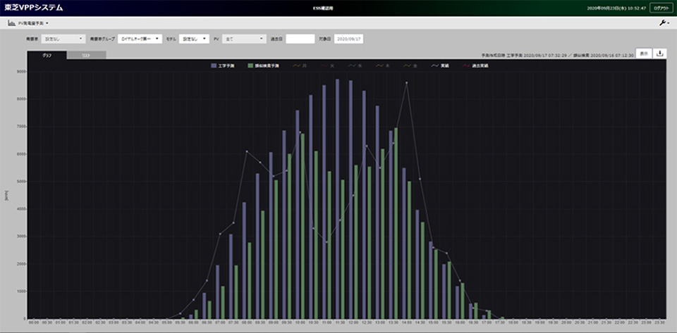Viewport: 677px width, 333px height.
Task: Switch to the グラフ tab
Action: point(47,55)
